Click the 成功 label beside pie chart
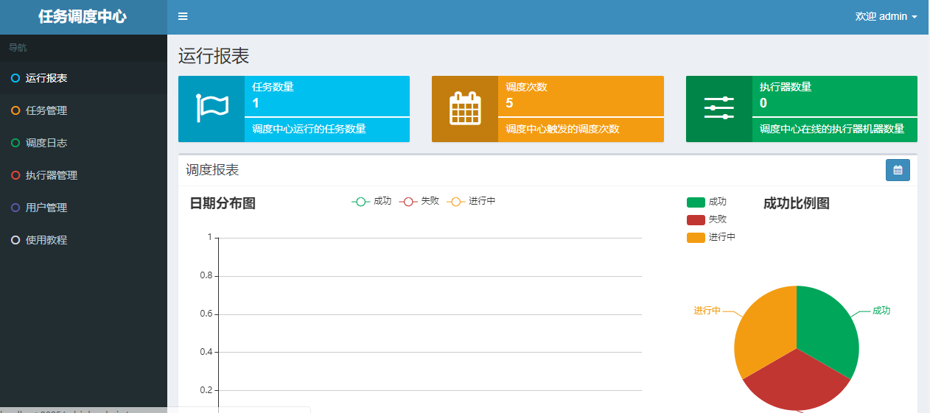 (x=881, y=311)
